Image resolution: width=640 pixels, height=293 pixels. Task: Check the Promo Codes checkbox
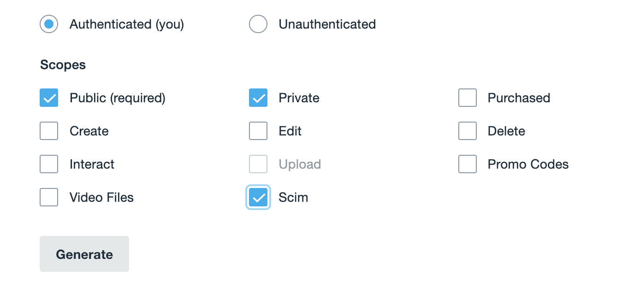click(467, 164)
